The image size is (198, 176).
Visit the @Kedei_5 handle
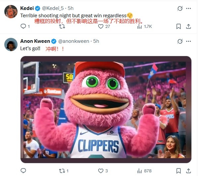pyautogui.click(x=53, y=8)
